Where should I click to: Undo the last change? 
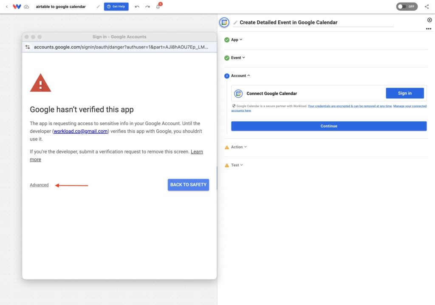pyautogui.click(x=137, y=6)
